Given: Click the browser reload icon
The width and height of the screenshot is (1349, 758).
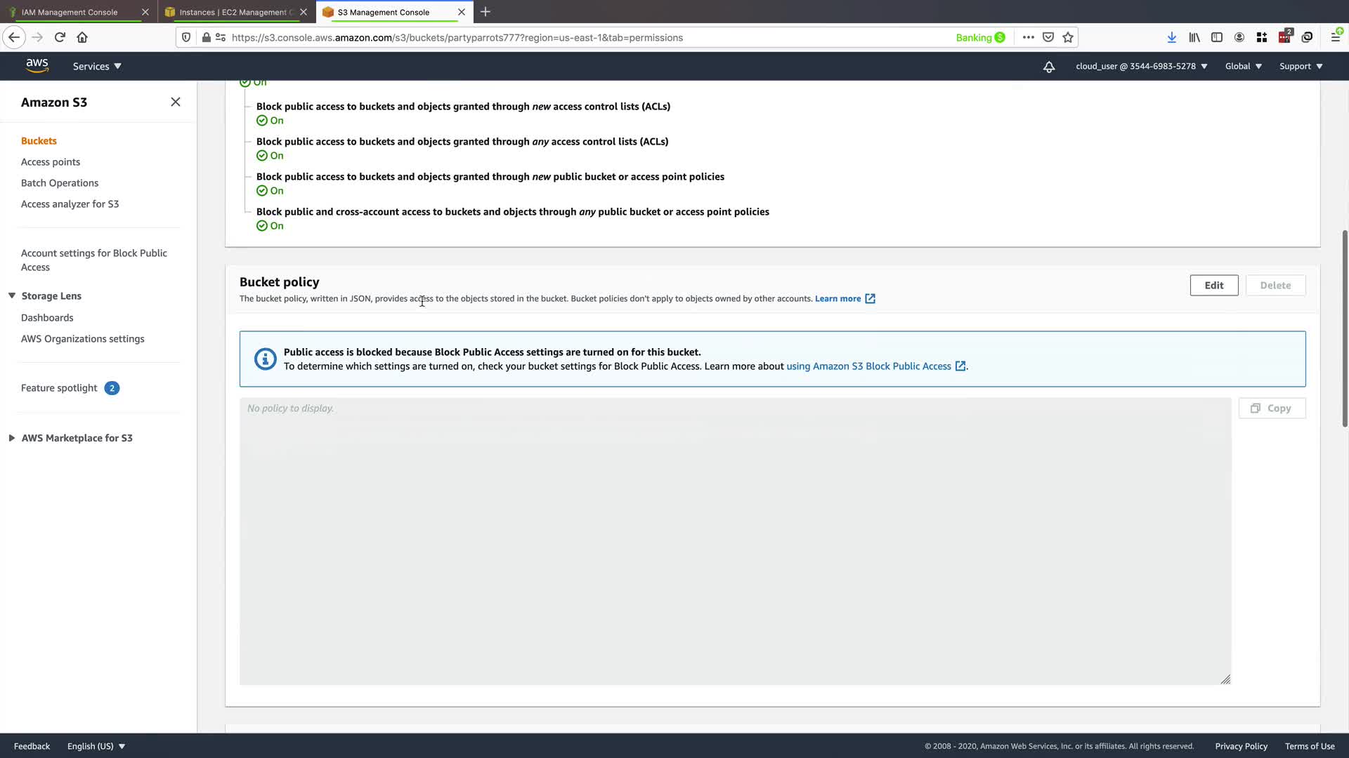Looking at the screenshot, I should [x=60, y=37].
